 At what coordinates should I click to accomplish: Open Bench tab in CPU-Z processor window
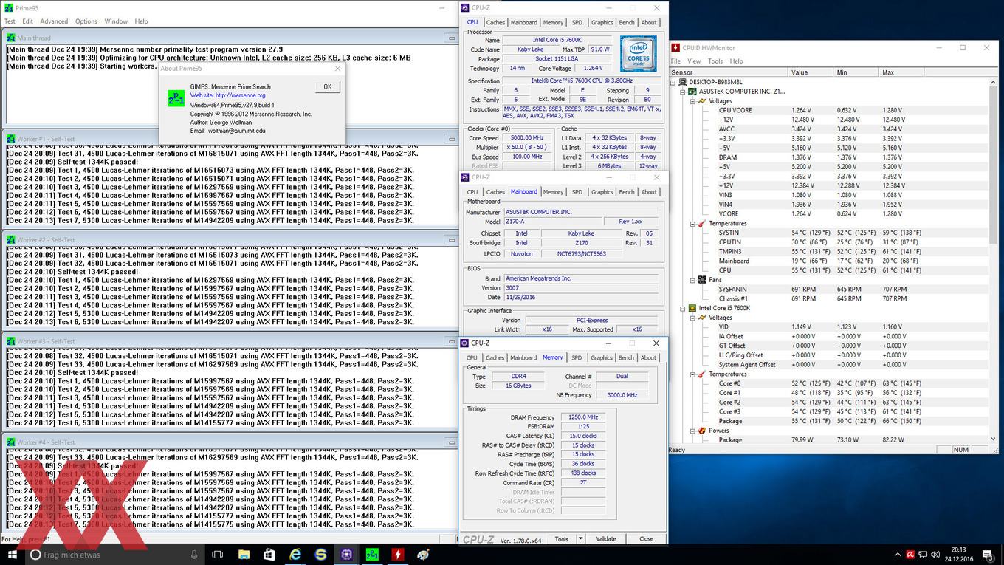click(626, 22)
